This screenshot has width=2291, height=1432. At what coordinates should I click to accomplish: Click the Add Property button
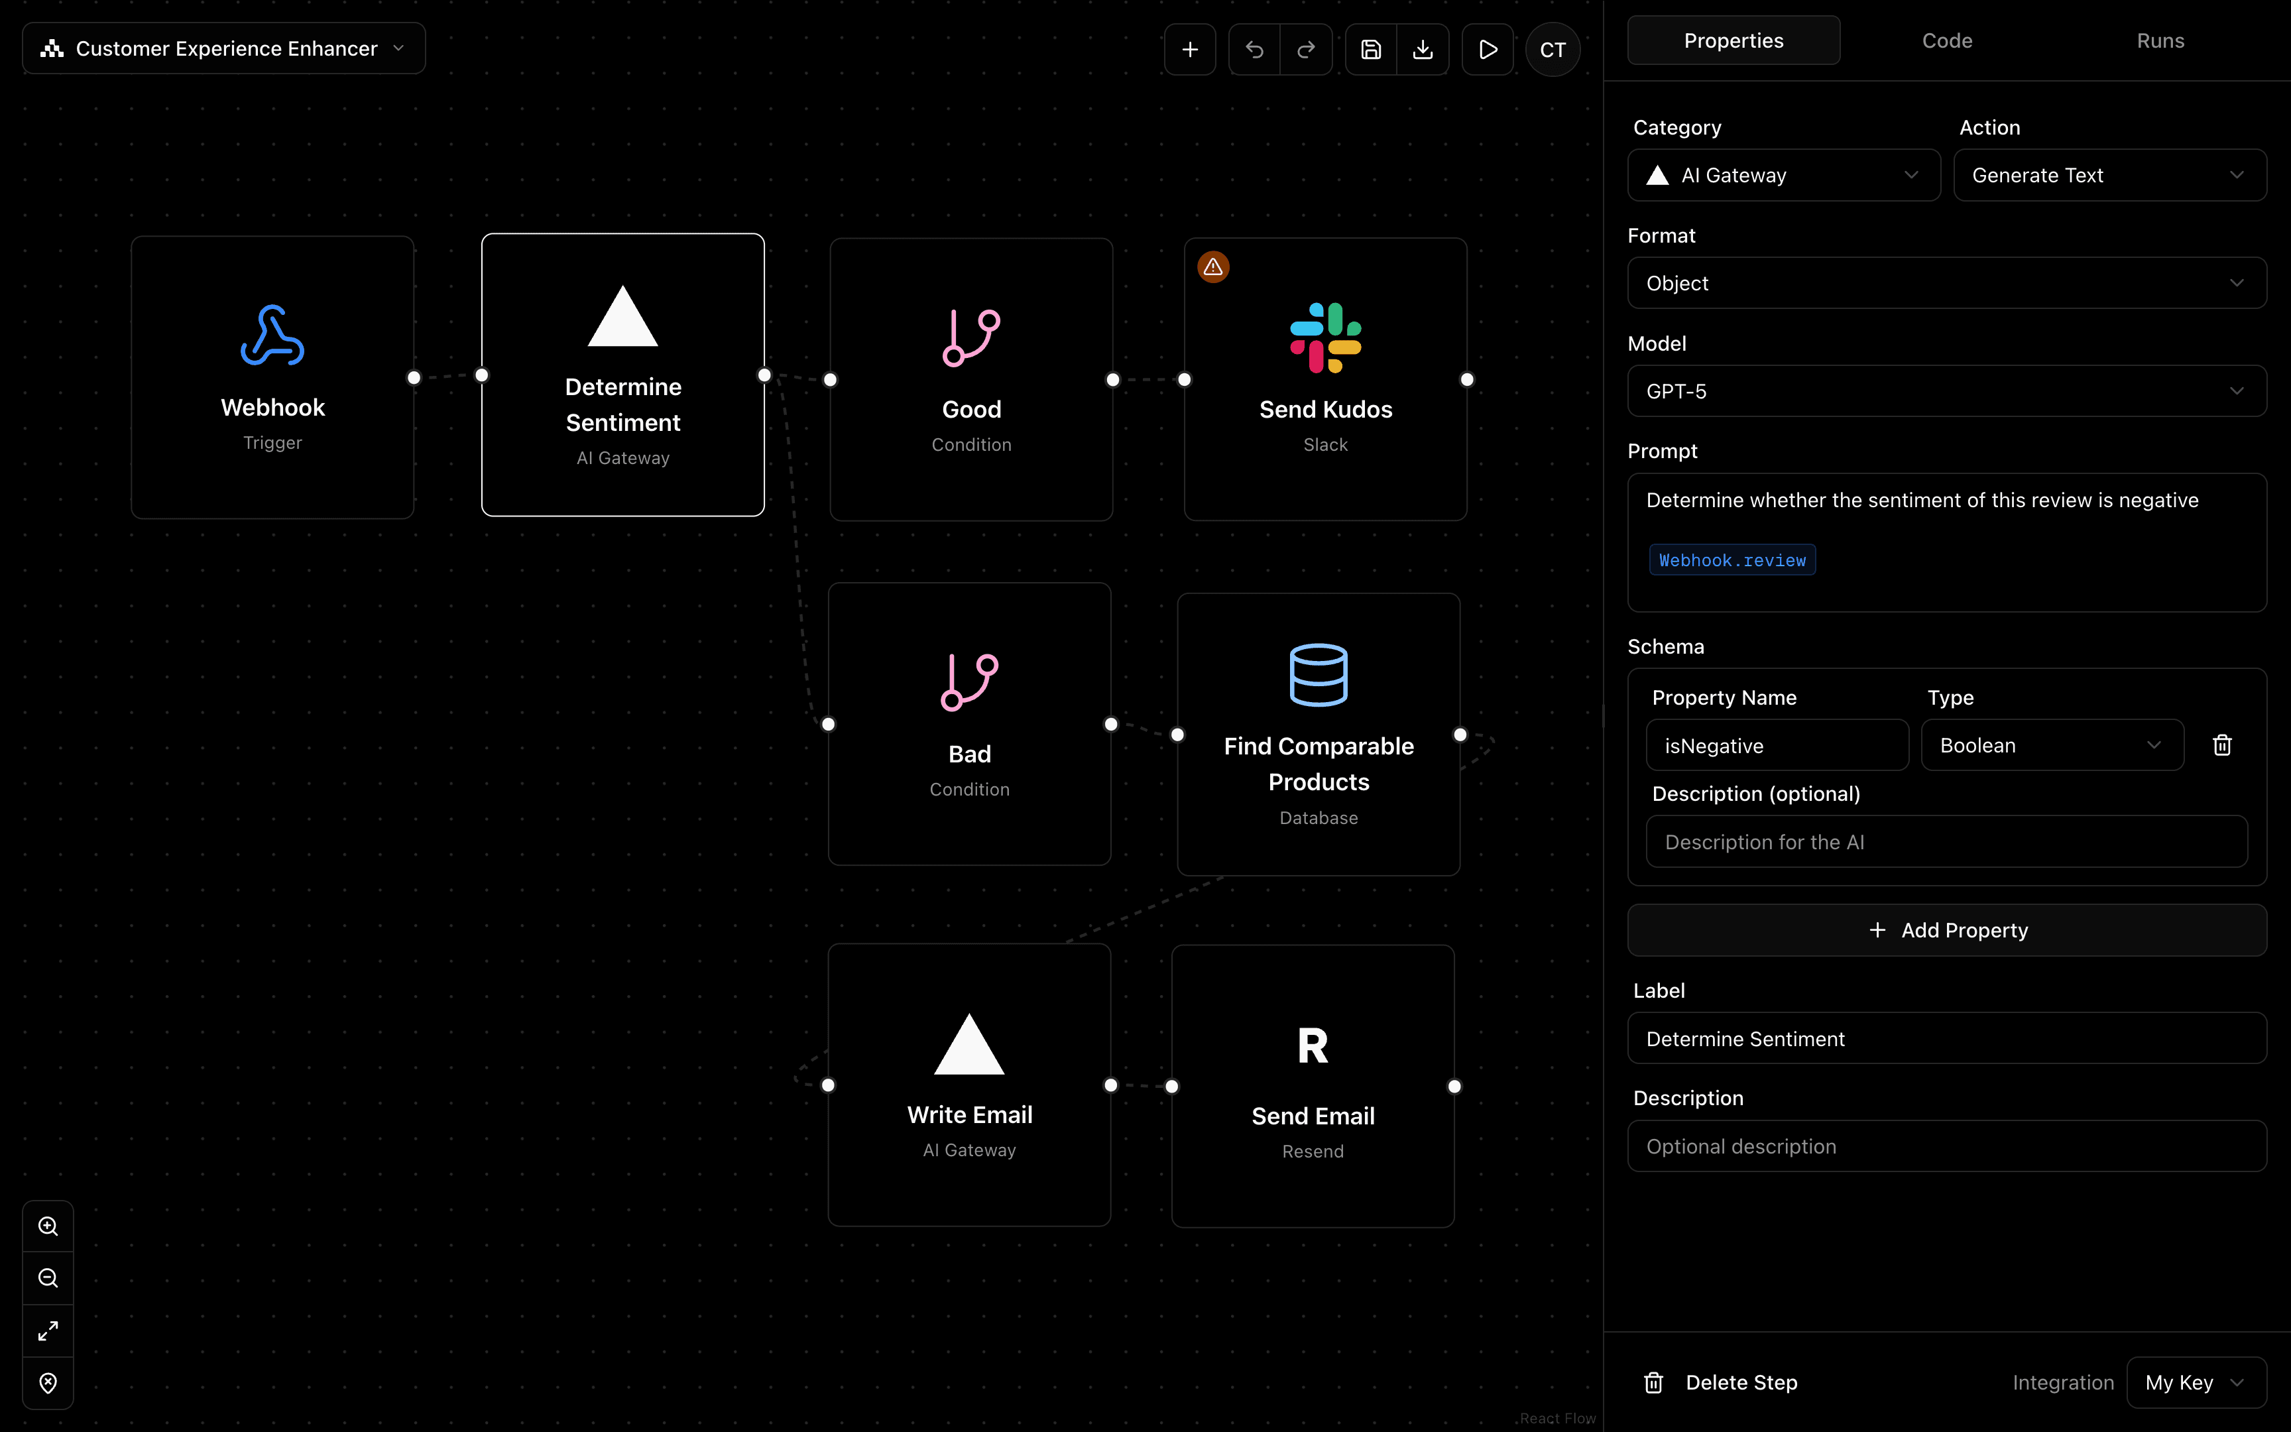[x=1946, y=930]
